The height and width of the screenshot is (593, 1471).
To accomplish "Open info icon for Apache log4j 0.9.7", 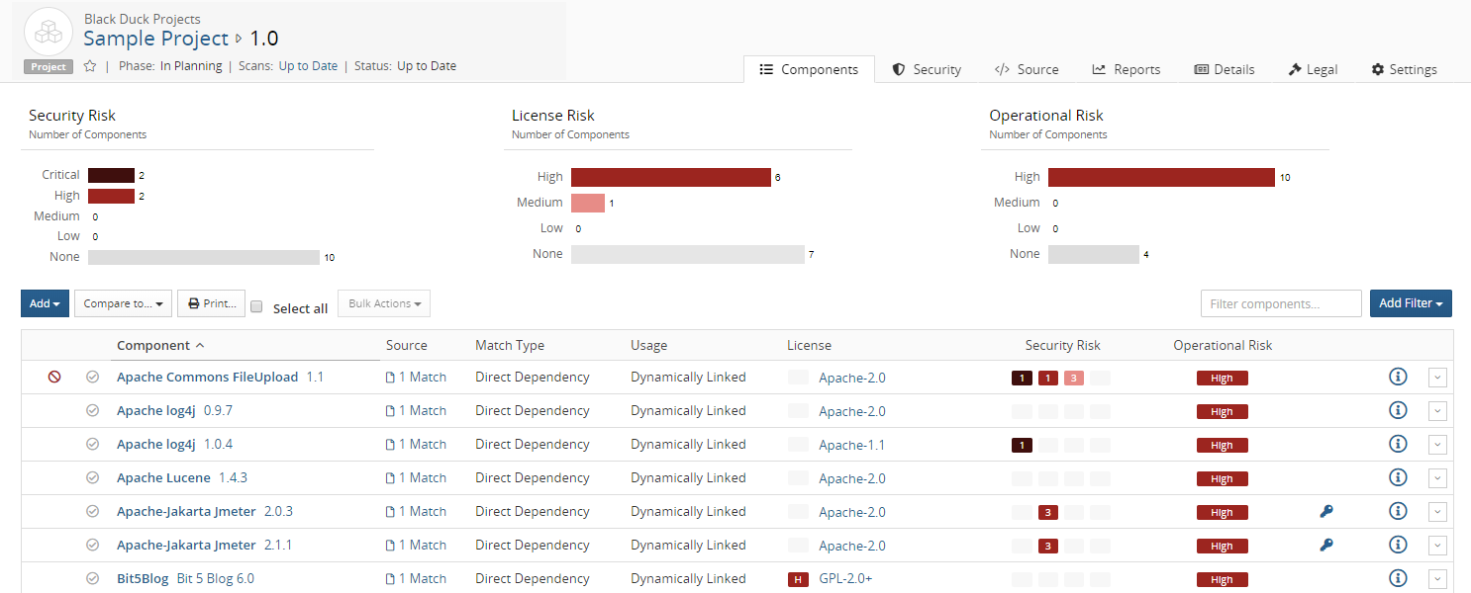I will click(1398, 410).
